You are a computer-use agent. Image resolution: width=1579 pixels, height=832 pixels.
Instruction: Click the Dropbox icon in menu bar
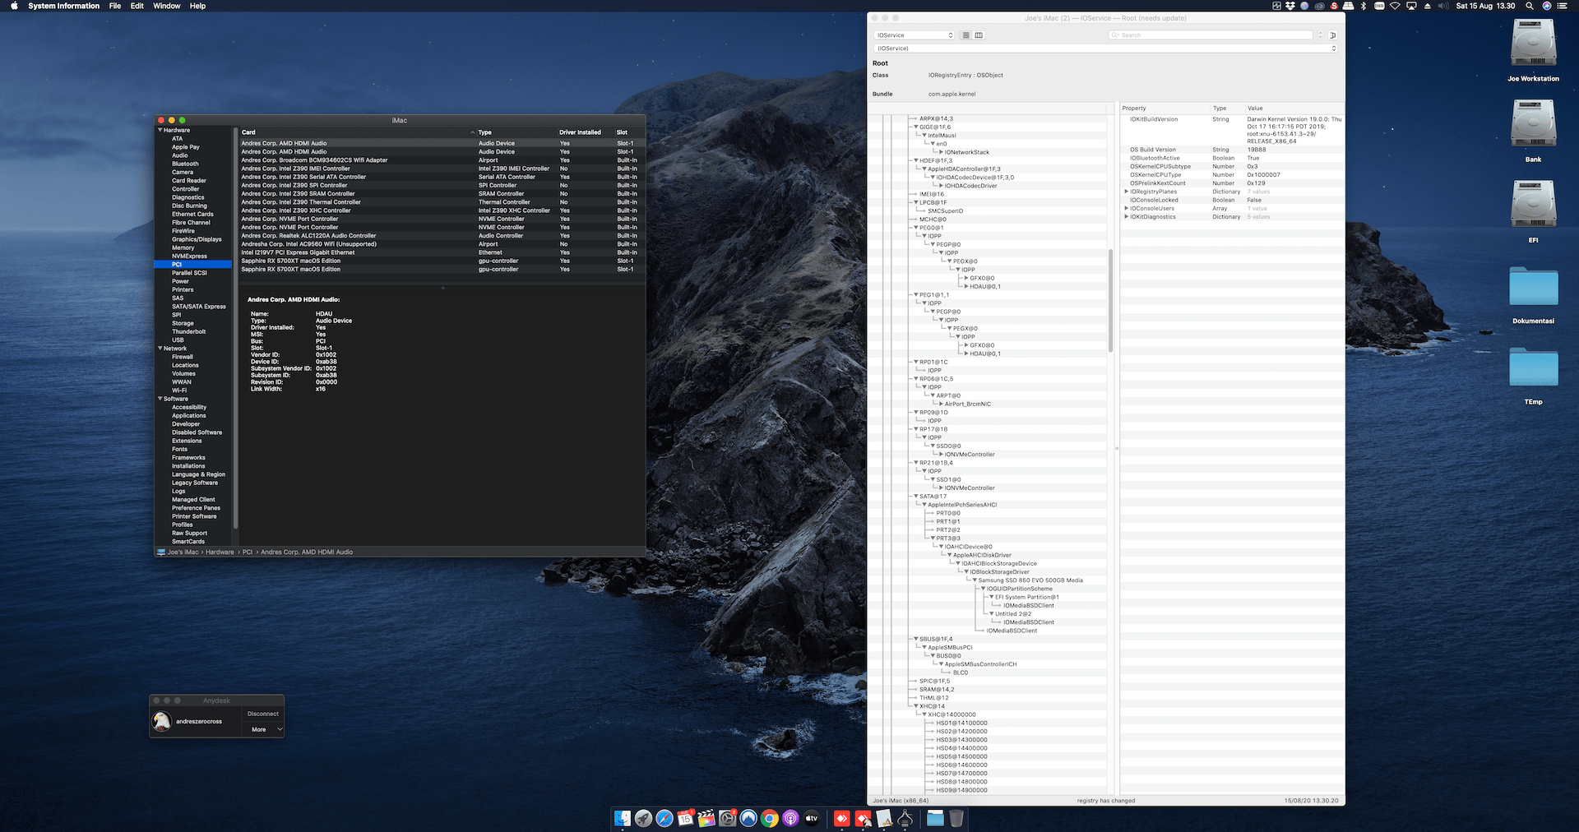point(1290,6)
